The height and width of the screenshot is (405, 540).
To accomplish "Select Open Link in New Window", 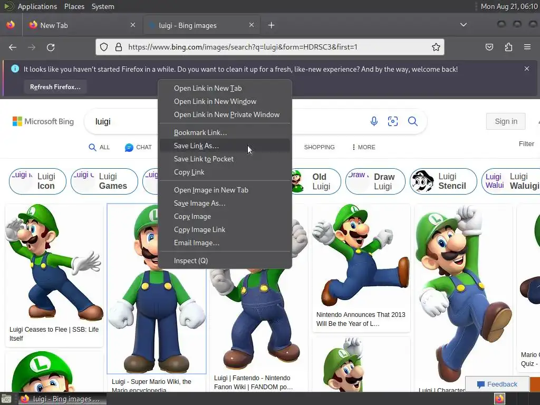I will point(225,101).
